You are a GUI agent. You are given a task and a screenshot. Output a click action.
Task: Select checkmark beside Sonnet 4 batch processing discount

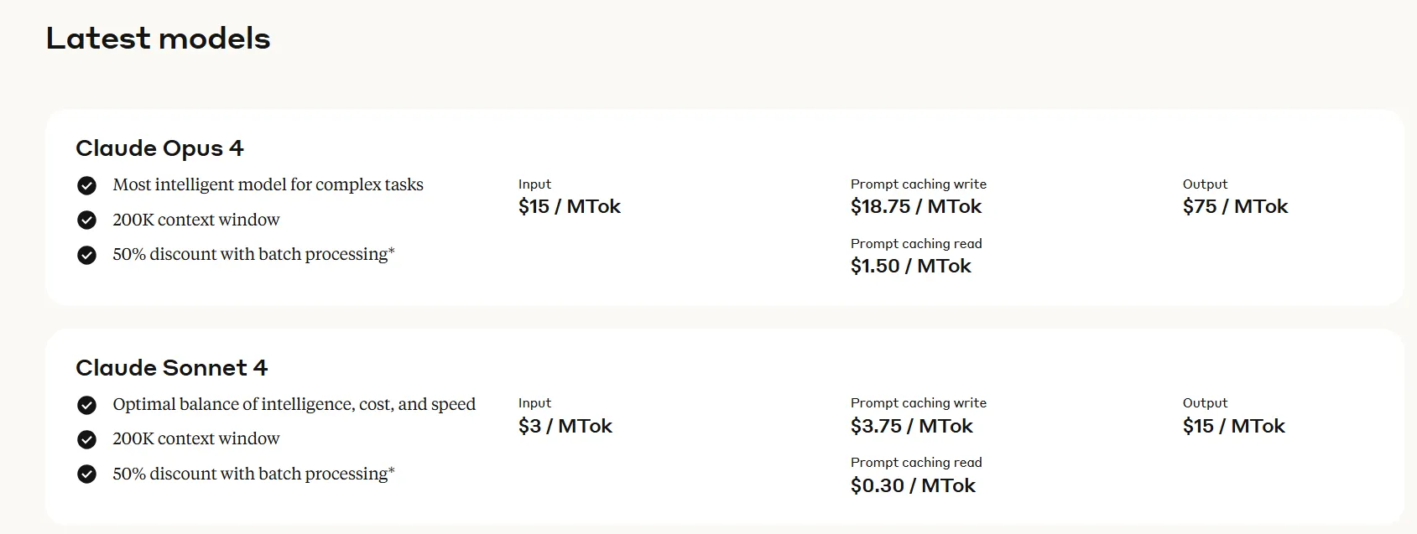coord(86,474)
